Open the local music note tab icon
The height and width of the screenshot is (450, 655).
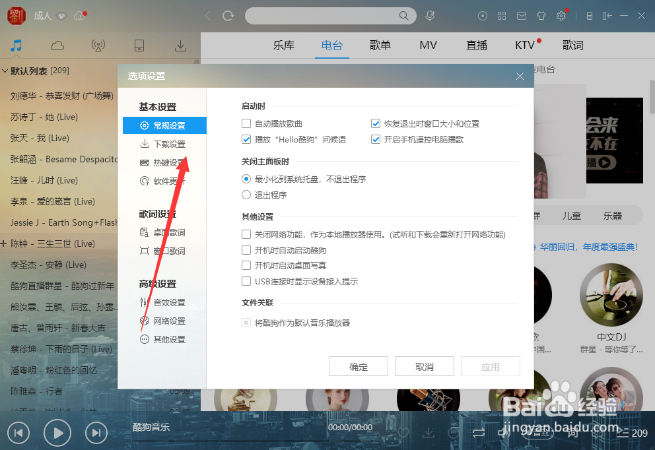(17, 46)
